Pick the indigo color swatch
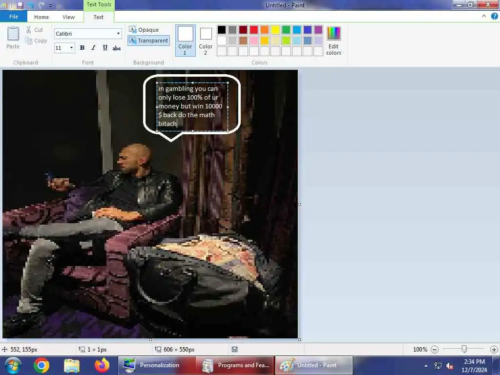This screenshot has width=500, height=375. [308, 30]
